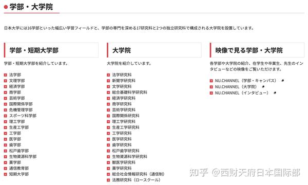The width and height of the screenshot is (308, 185).
Task: Open the 医学研究科 link
Action: [x=122, y=139]
